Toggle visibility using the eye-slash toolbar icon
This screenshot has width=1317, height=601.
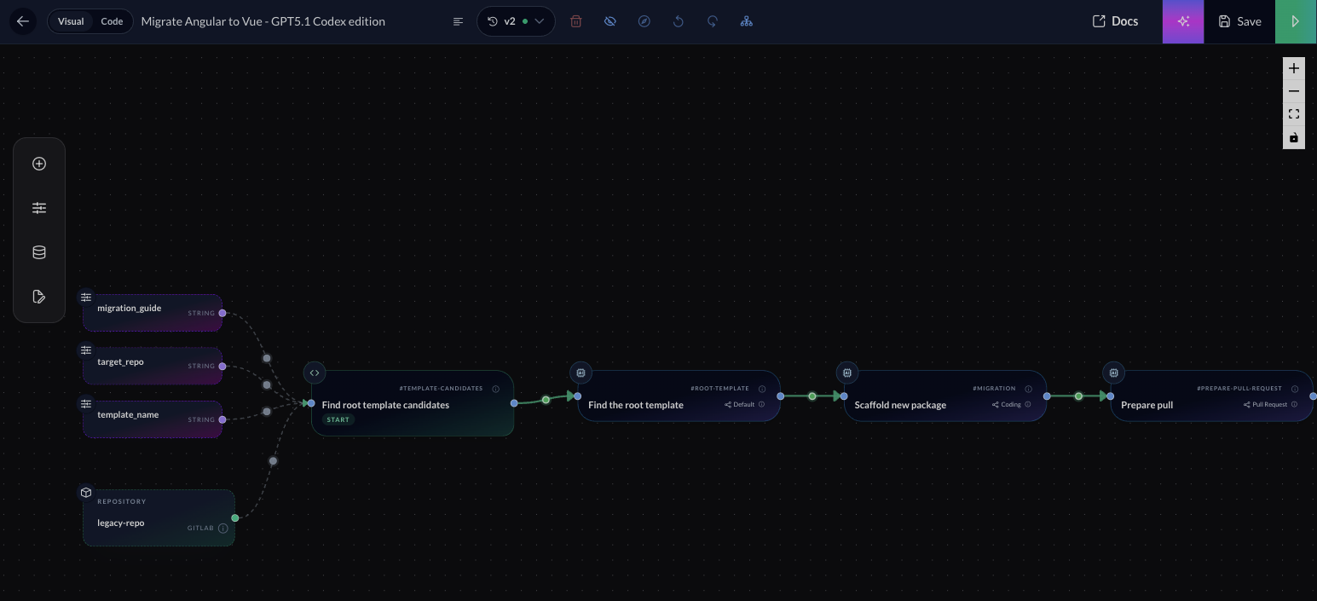click(610, 20)
